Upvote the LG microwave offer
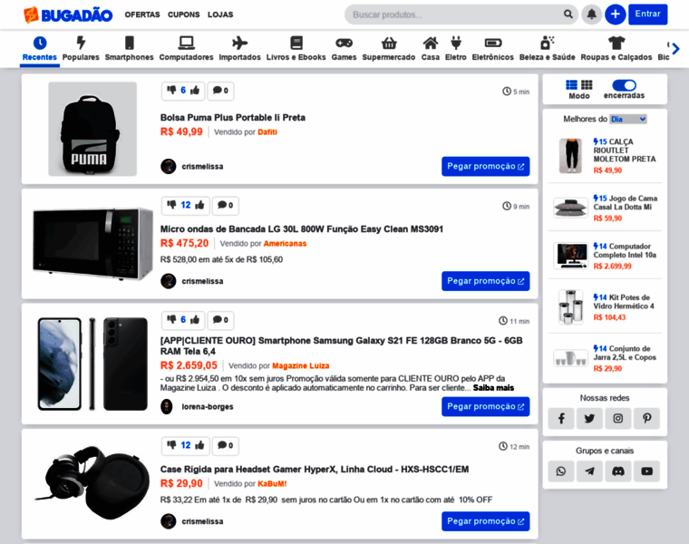Screen dimensions: 689x544 point(200,205)
